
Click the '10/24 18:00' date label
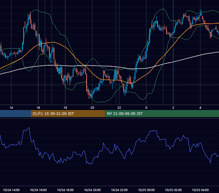pos(65,190)
